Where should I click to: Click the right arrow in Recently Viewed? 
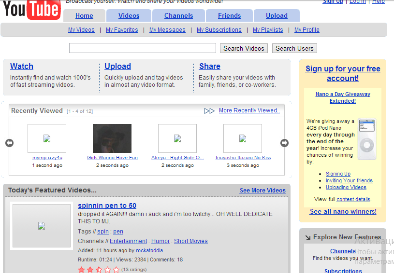tap(284, 143)
